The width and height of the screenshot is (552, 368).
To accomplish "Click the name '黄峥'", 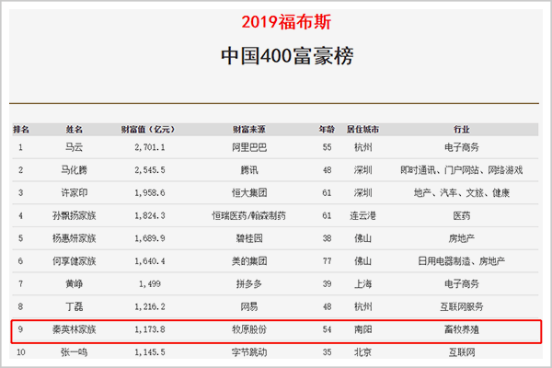I will pyautogui.click(x=74, y=283).
